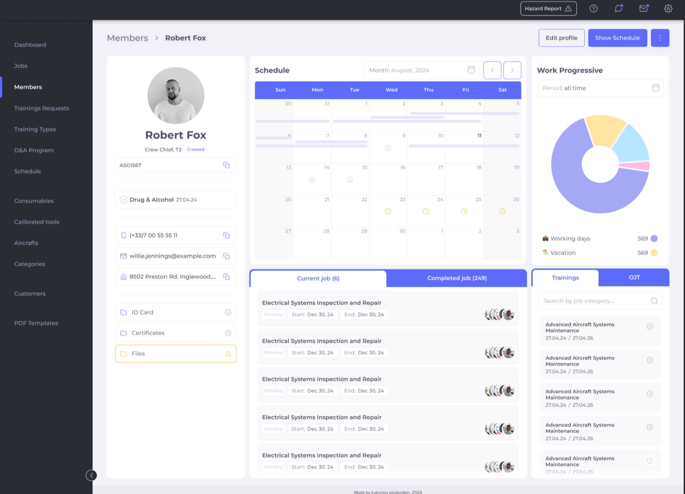Click search icon in trainings field

click(x=654, y=301)
